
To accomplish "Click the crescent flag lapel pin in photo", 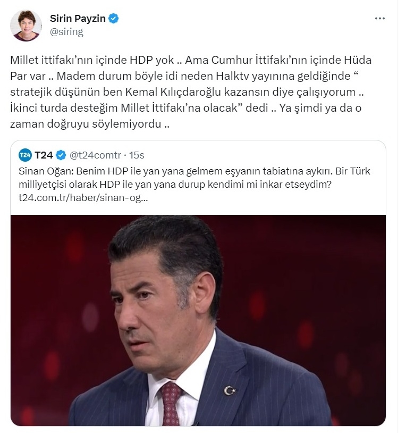I will pos(230,390).
